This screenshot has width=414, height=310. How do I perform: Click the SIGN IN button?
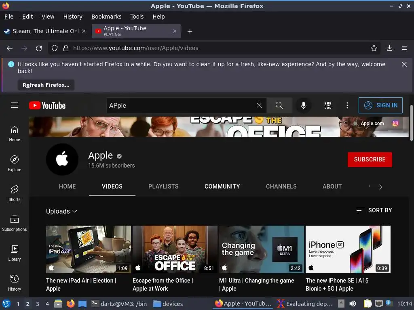pyautogui.click(x=380, y=105)
